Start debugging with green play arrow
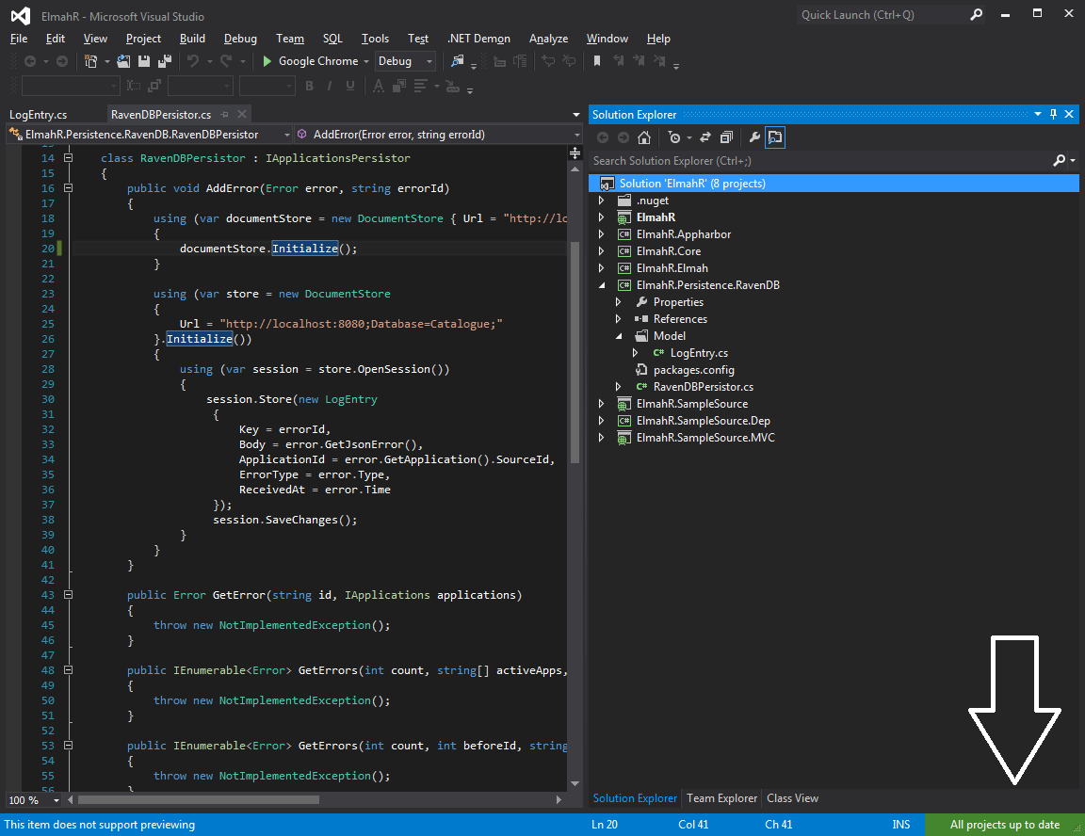 click(267, 61)
